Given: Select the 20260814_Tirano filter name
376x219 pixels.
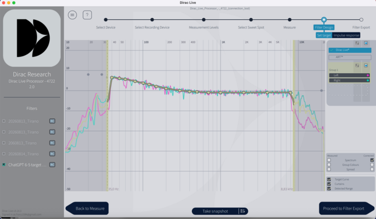Looking at the screenshot, I should [x=23, y=154].
